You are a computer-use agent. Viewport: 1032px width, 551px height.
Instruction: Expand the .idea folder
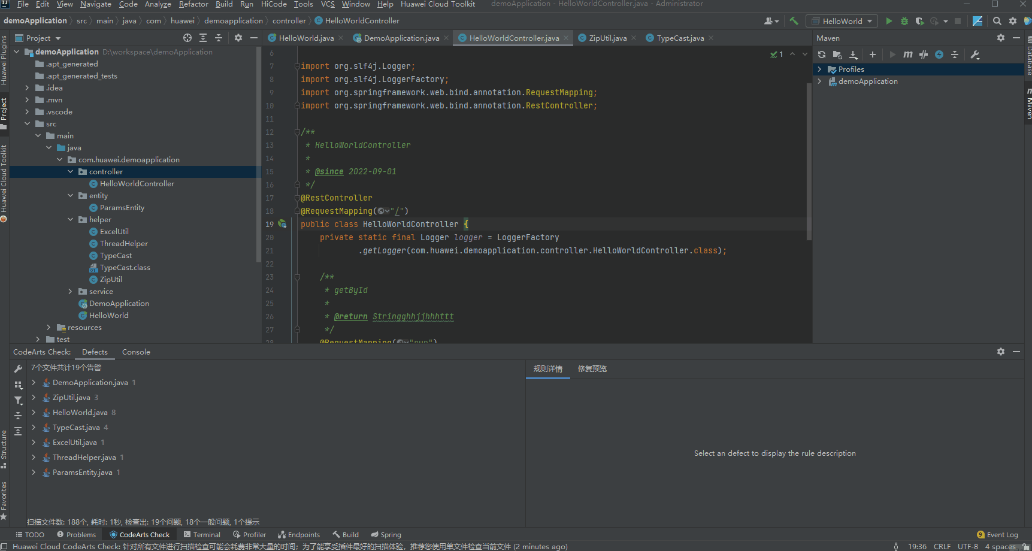click(27, 88)
